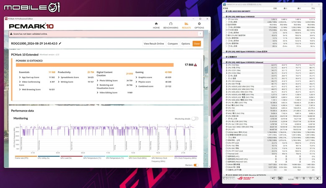Click the Republic of Gamers logo
Image resolution: width=326 pixels, height=188 pixels.
(x=245, y=178)
